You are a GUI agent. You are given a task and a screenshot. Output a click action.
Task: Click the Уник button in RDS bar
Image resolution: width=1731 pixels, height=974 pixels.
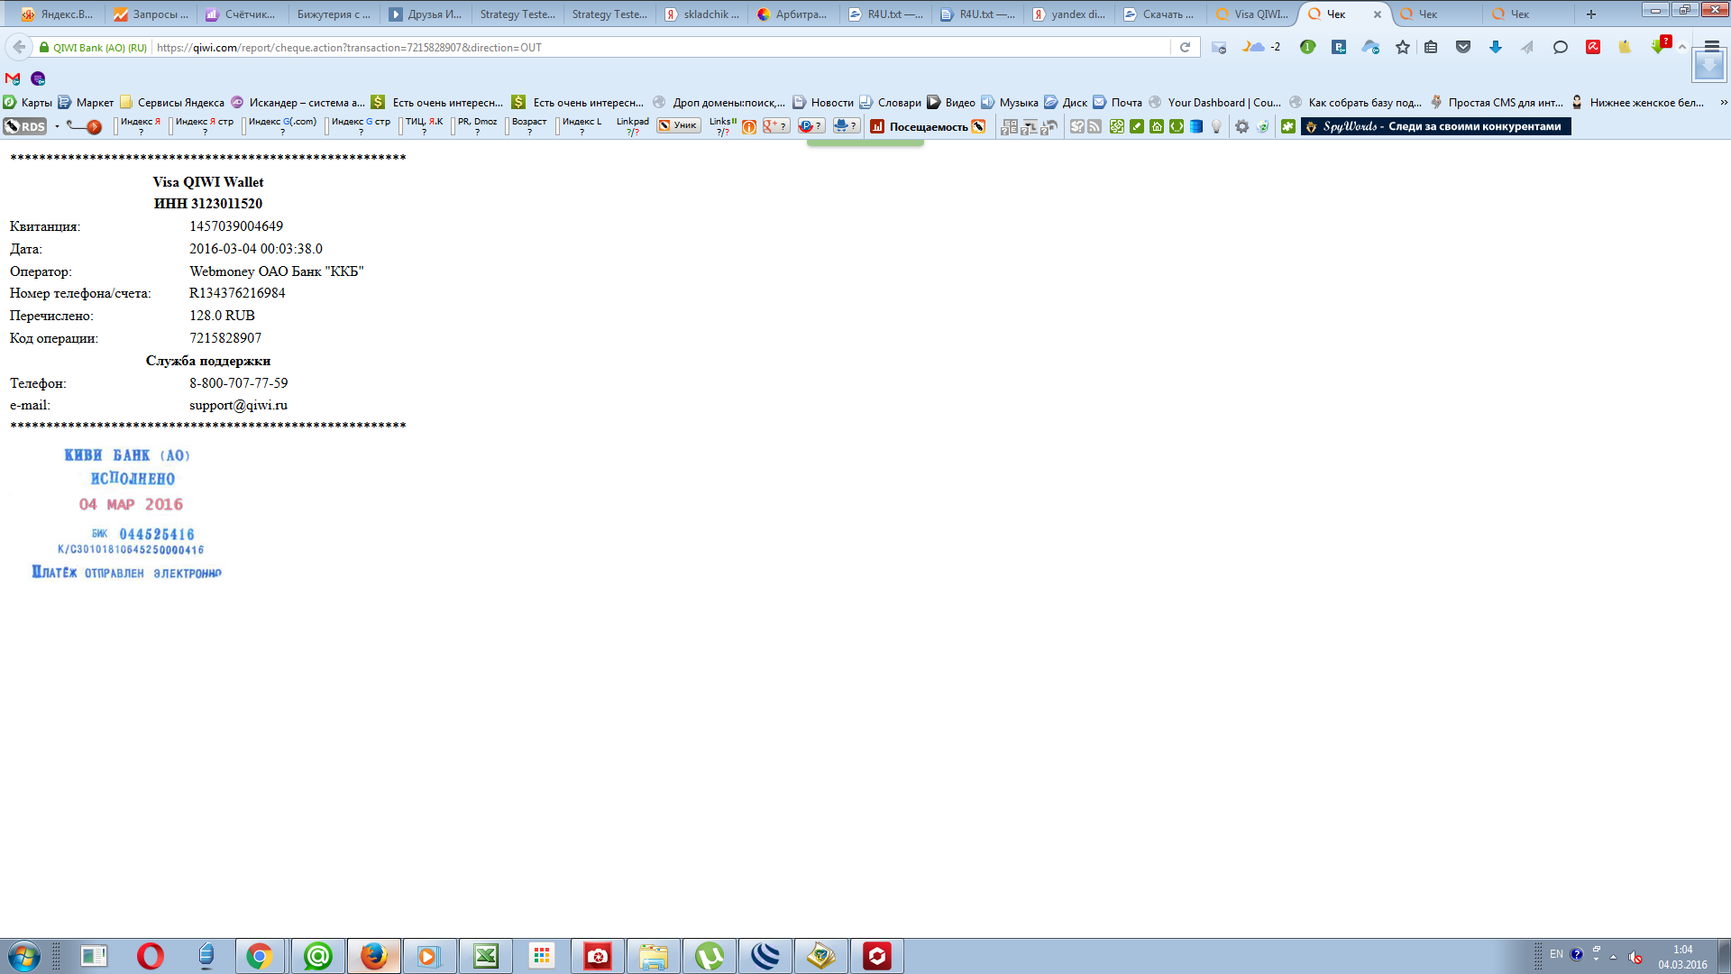click(x=679, y=126)
